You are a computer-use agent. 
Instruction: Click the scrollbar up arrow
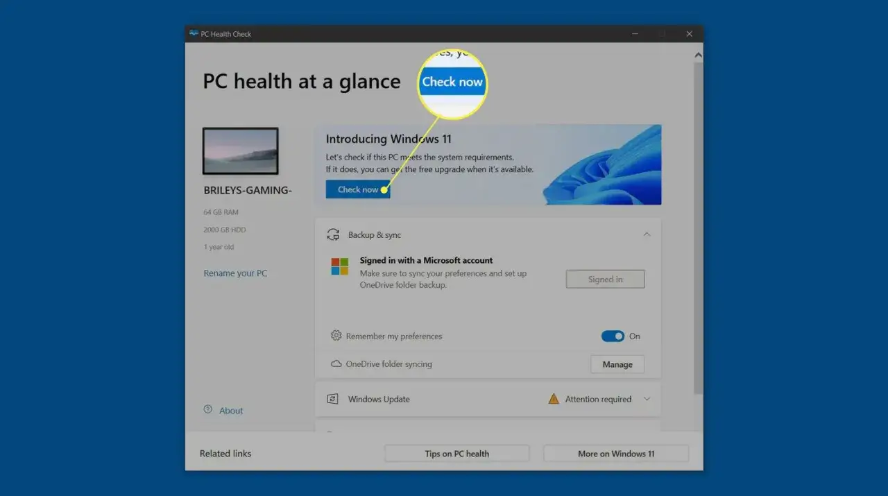[698, 55]
